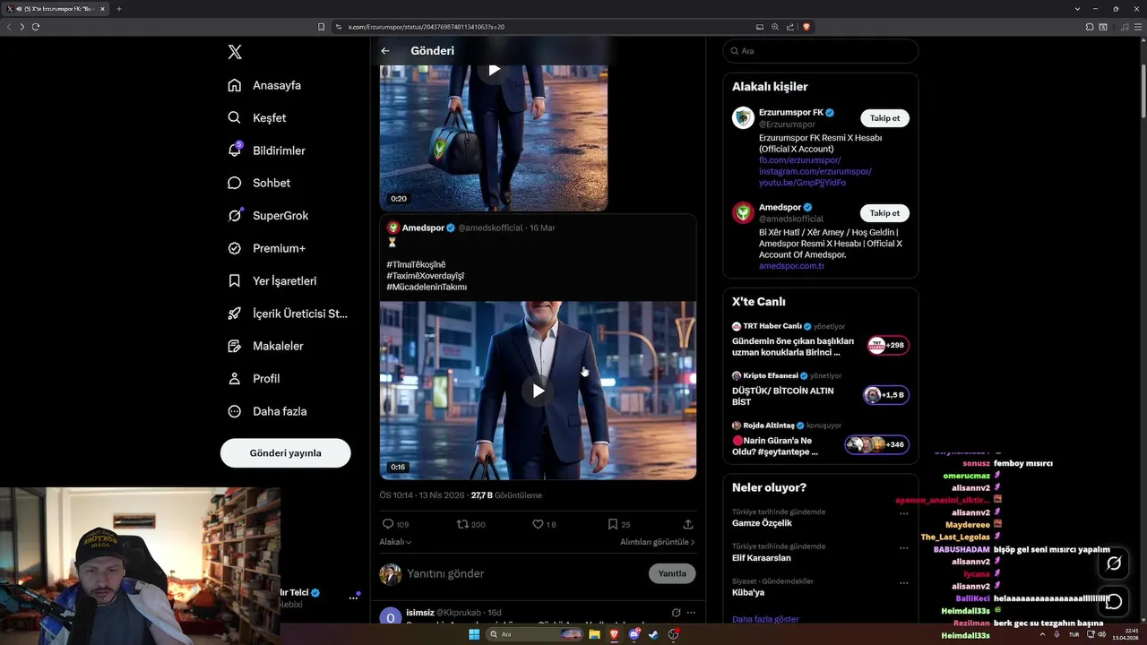
Task: Click the taskbar Ara search box
Action: tap(535, 634)
